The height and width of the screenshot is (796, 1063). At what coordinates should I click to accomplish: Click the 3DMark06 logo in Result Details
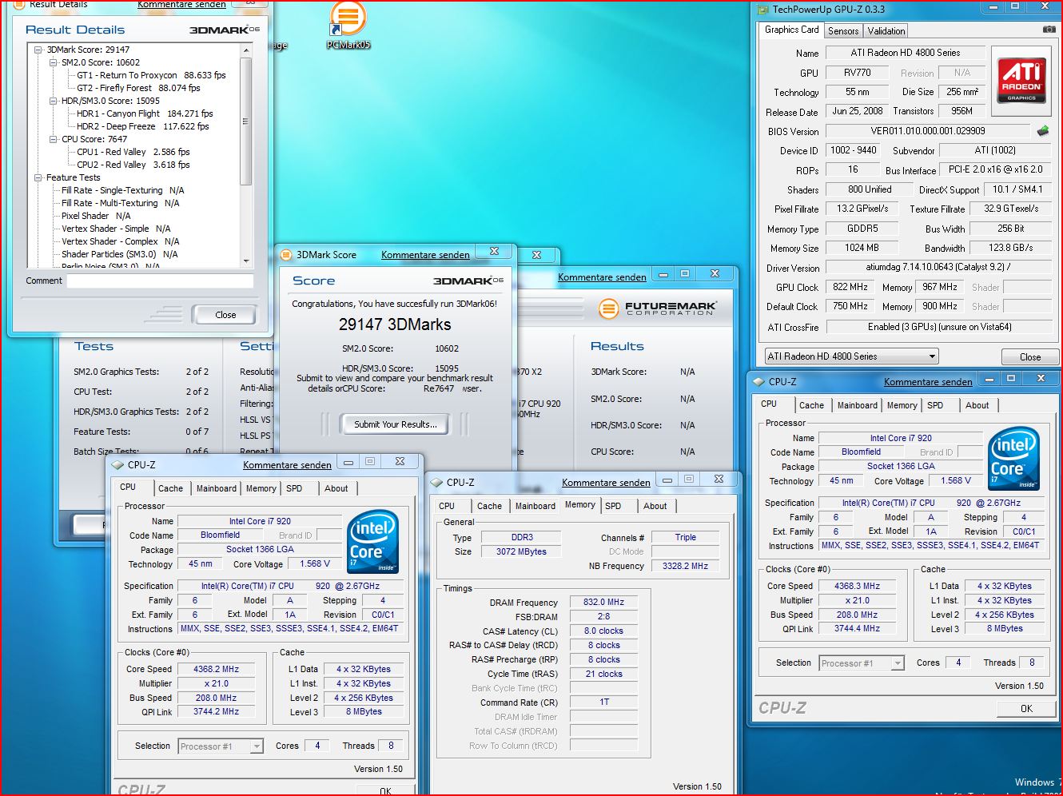coord(225,30)
